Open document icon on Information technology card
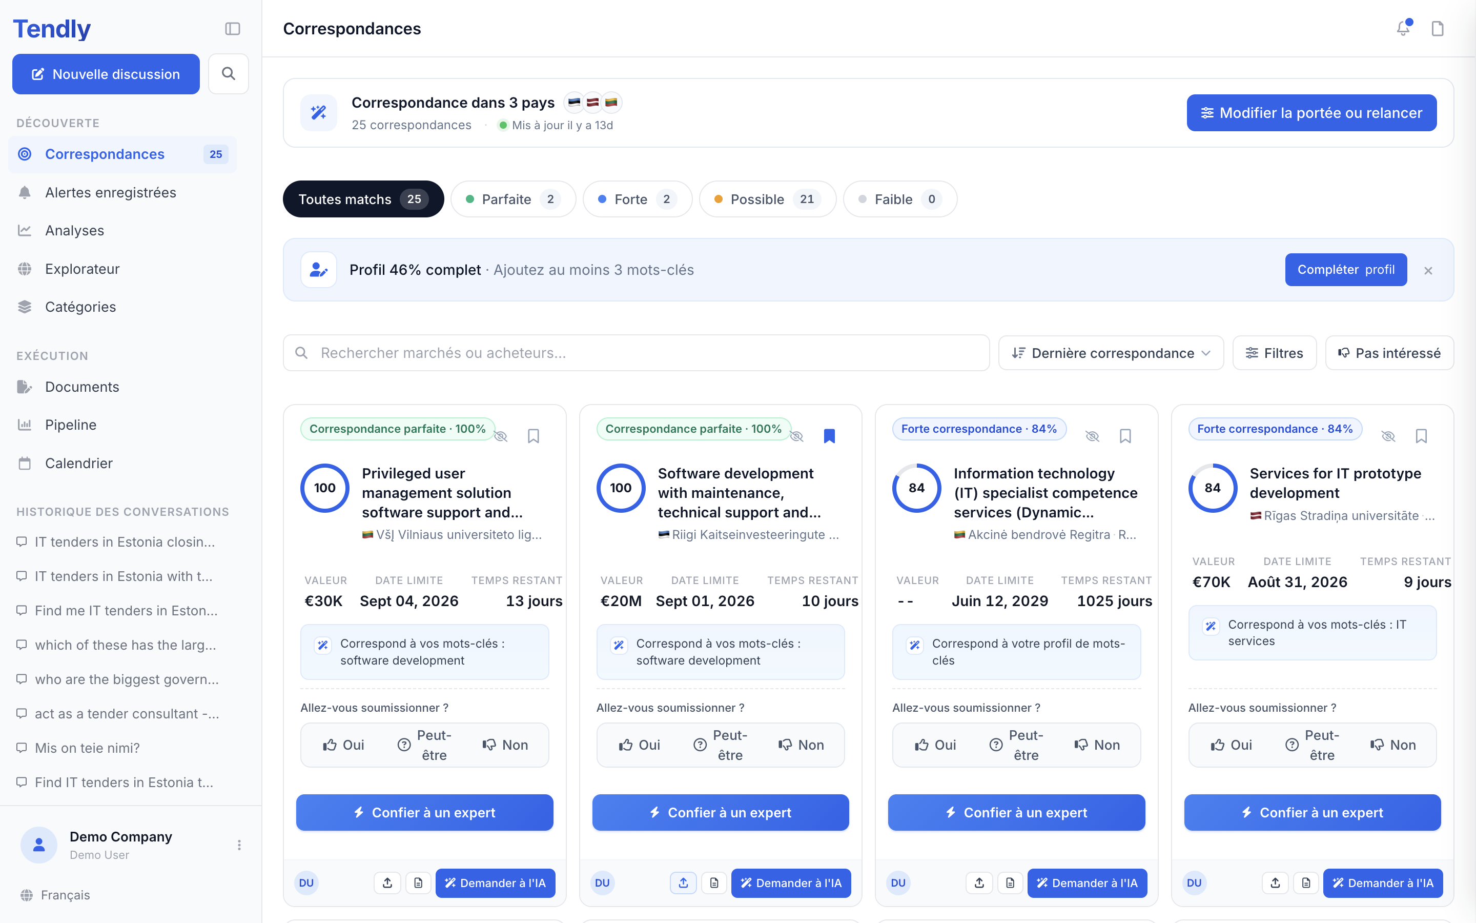 (x=1011, y=882)
